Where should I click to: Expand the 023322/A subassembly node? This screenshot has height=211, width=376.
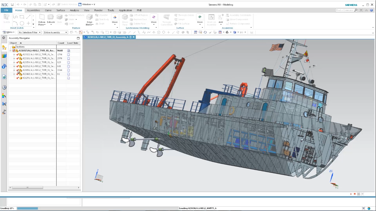(x=14, y=55)
